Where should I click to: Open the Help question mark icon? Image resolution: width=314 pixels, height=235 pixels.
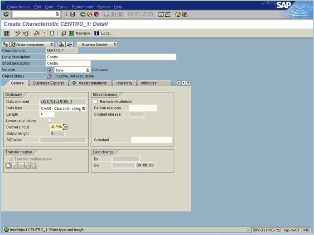[178, 14]
